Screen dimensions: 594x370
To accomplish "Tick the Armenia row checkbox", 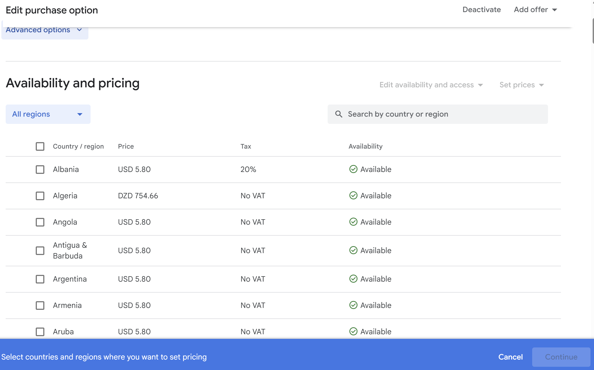I will tap(40, 306).
